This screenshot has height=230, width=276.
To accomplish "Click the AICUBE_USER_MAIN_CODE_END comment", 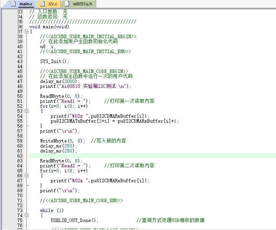I will [x=81, y=201].
